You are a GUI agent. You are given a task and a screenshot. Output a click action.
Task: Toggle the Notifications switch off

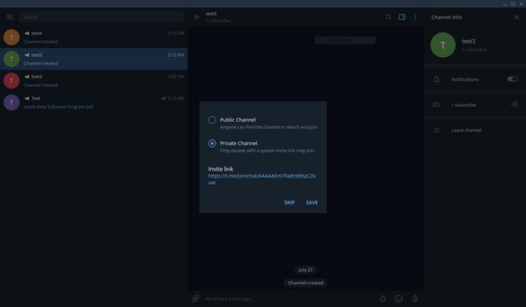(x=512, y=79)
